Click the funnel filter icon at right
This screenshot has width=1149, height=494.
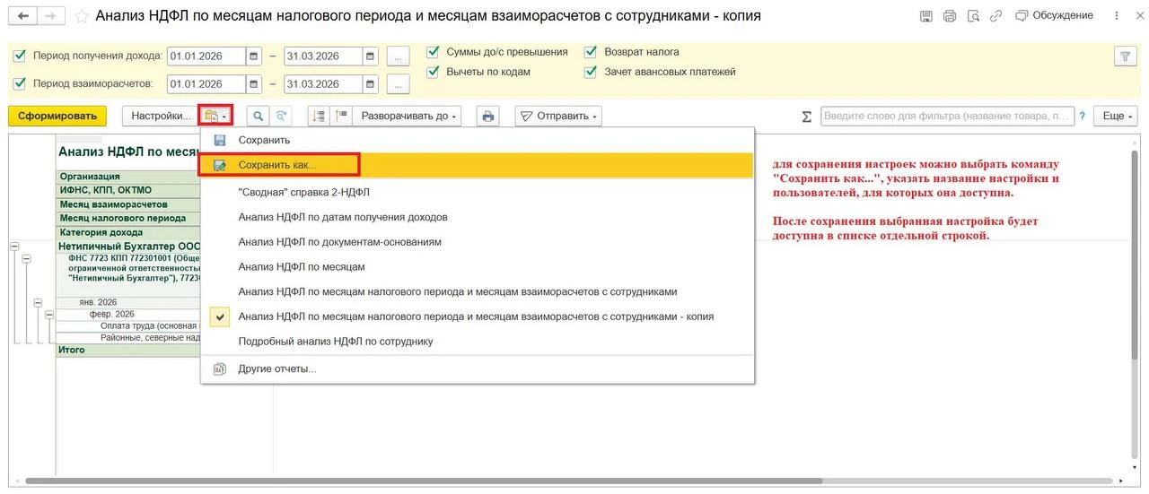[x=1126, y=56]
